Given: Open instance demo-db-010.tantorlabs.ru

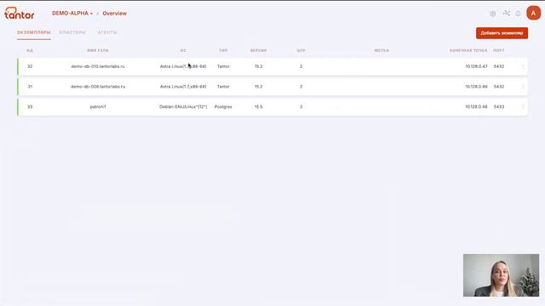Looking at the screenshot, I should (x=98, y=66).
